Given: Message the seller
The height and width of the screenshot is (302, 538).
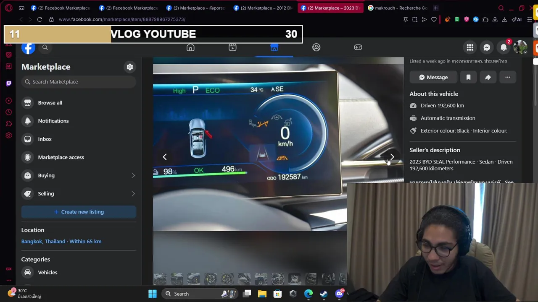Looking at the screenshot, I should pos(433,77).
